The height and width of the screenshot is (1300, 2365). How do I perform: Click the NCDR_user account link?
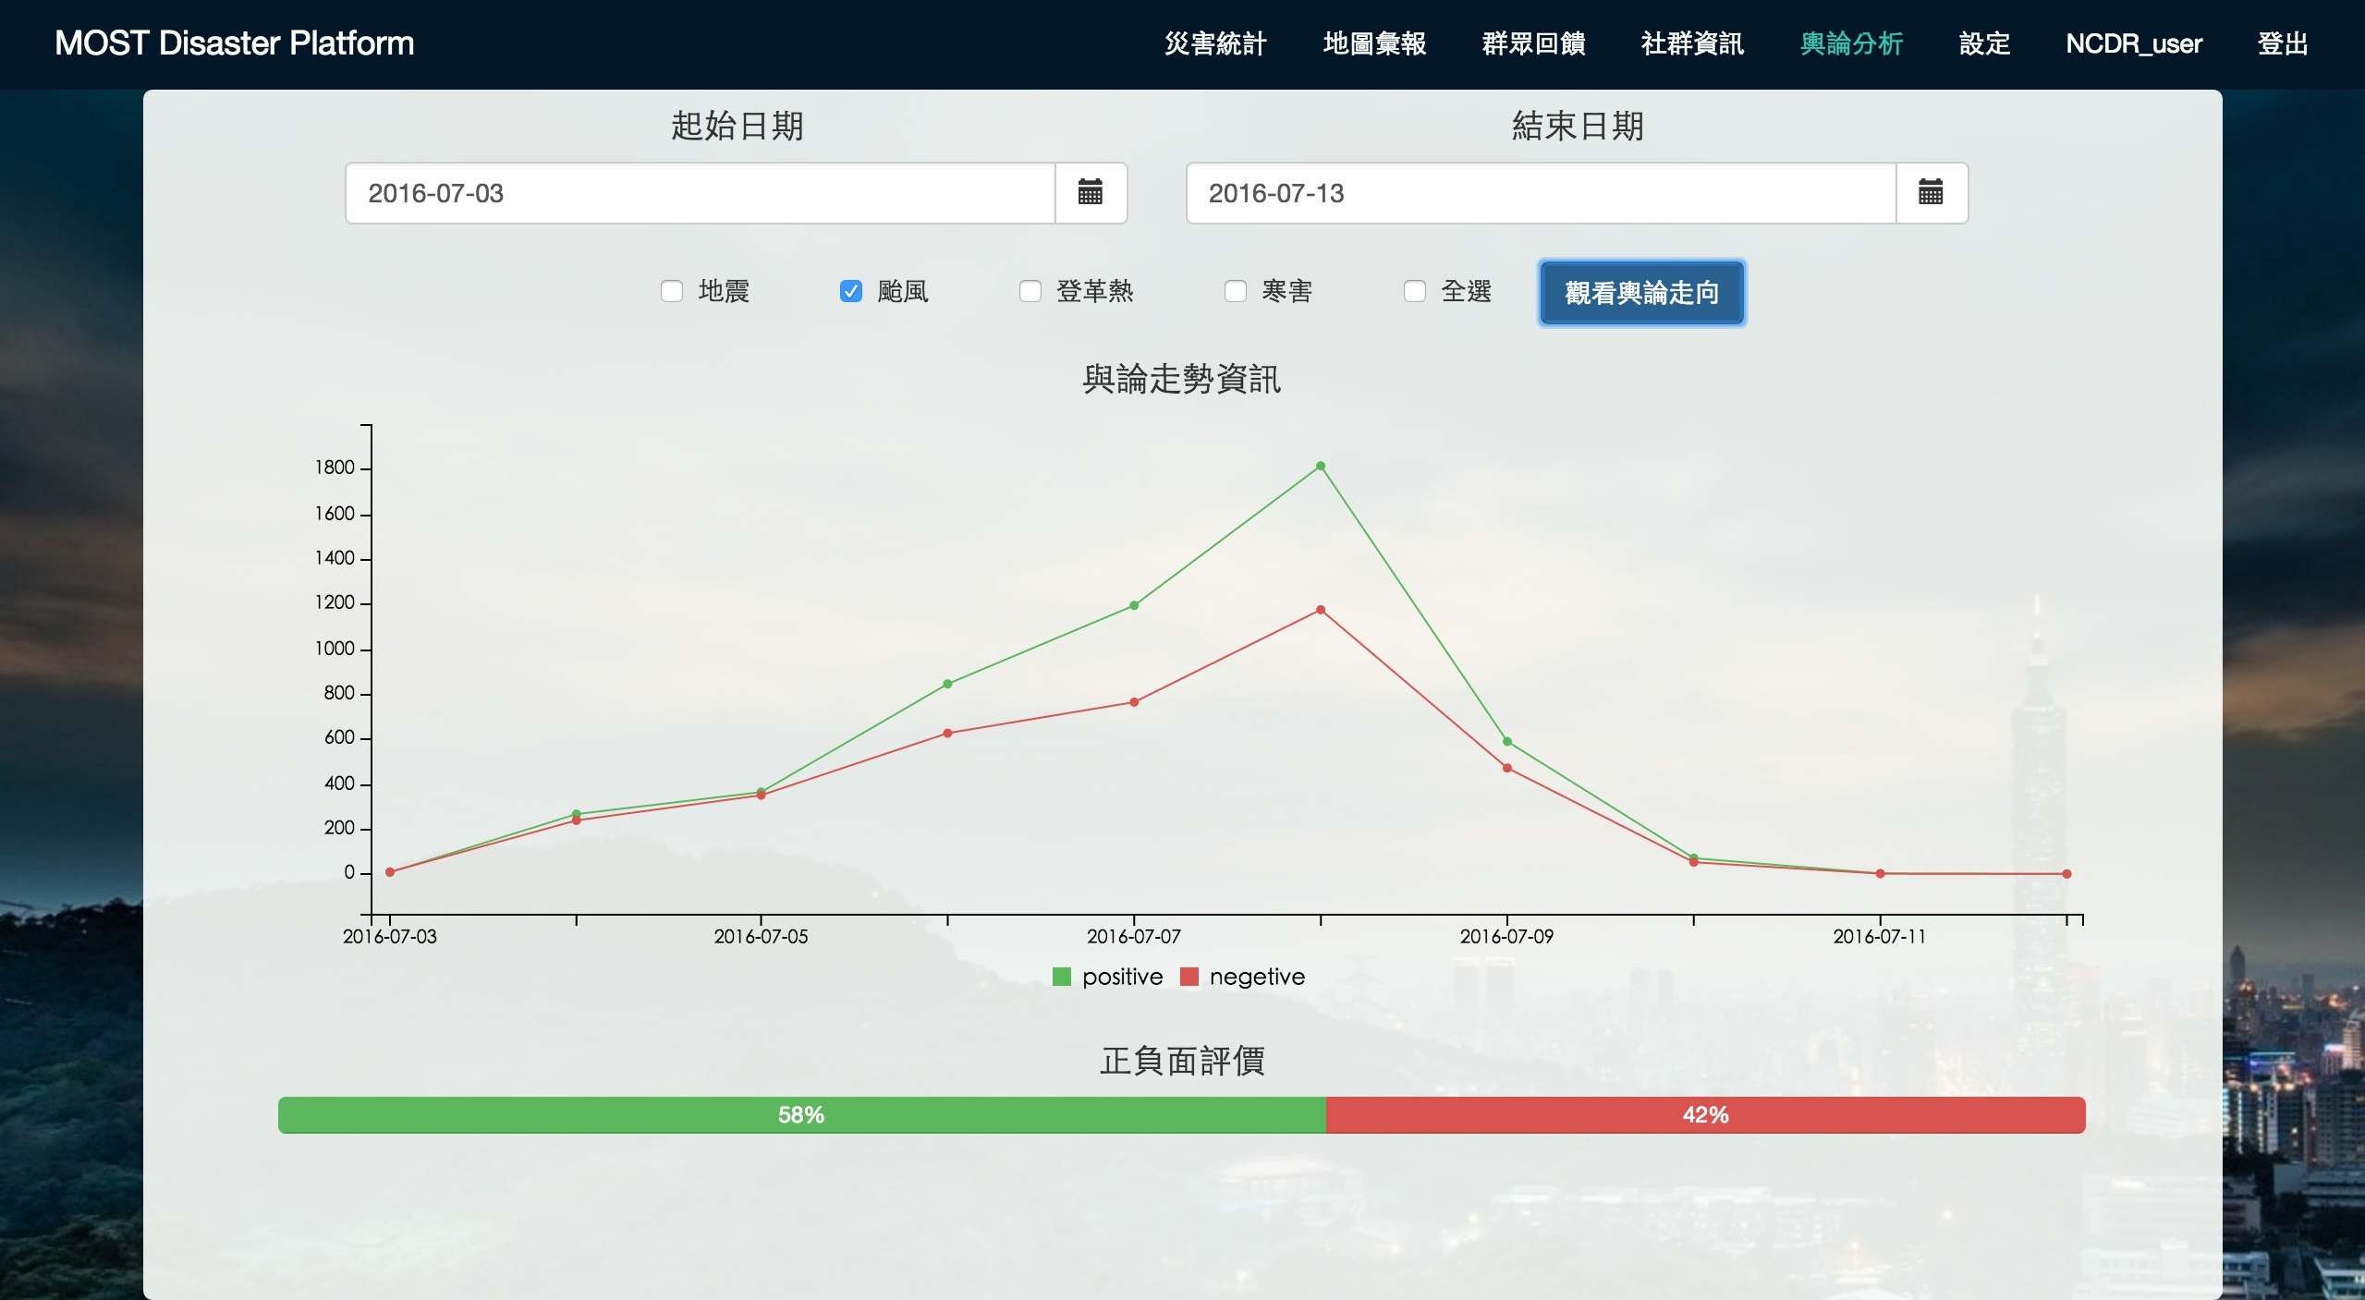(2134, 43)
